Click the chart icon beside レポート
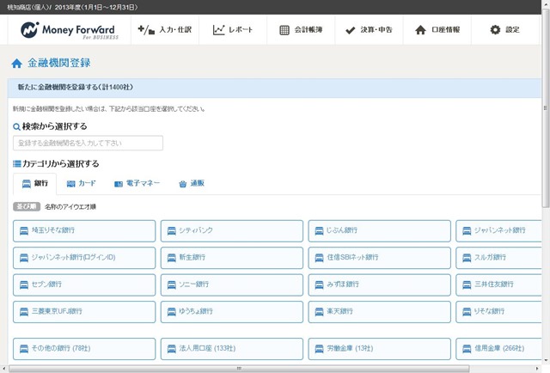 tap(218, 30)
